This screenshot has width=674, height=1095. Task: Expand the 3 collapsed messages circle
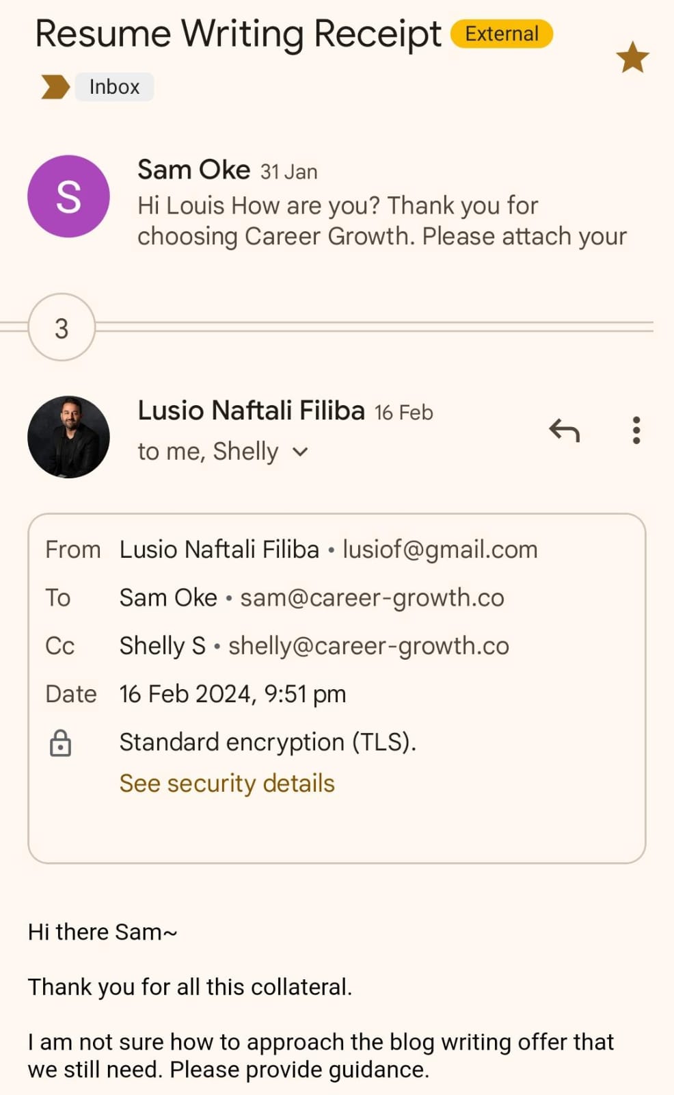click(62, 328)
